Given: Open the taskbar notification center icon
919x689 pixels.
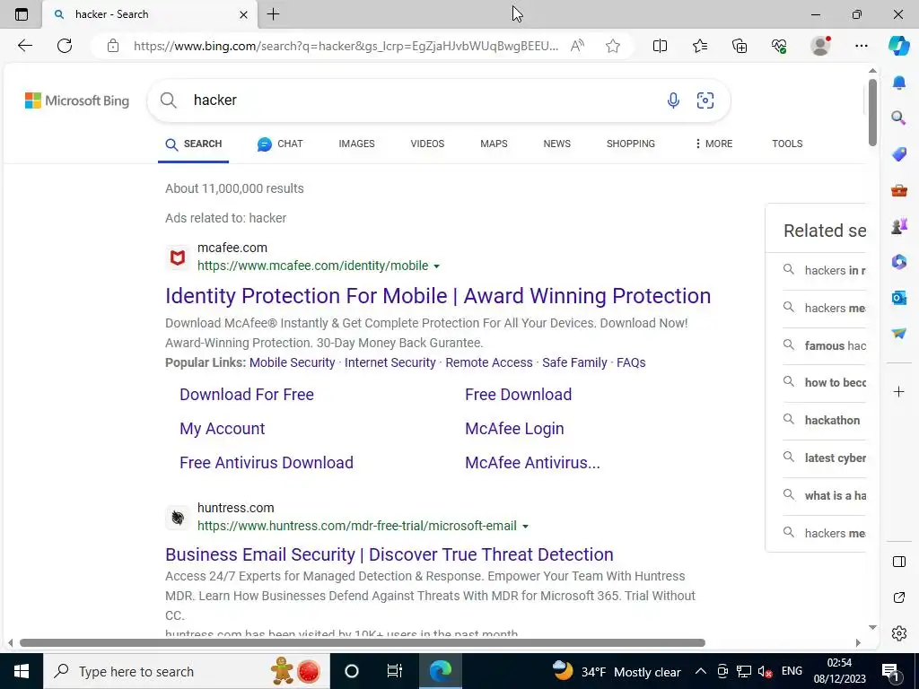Looking at the screenshot, I should point(890,671).
